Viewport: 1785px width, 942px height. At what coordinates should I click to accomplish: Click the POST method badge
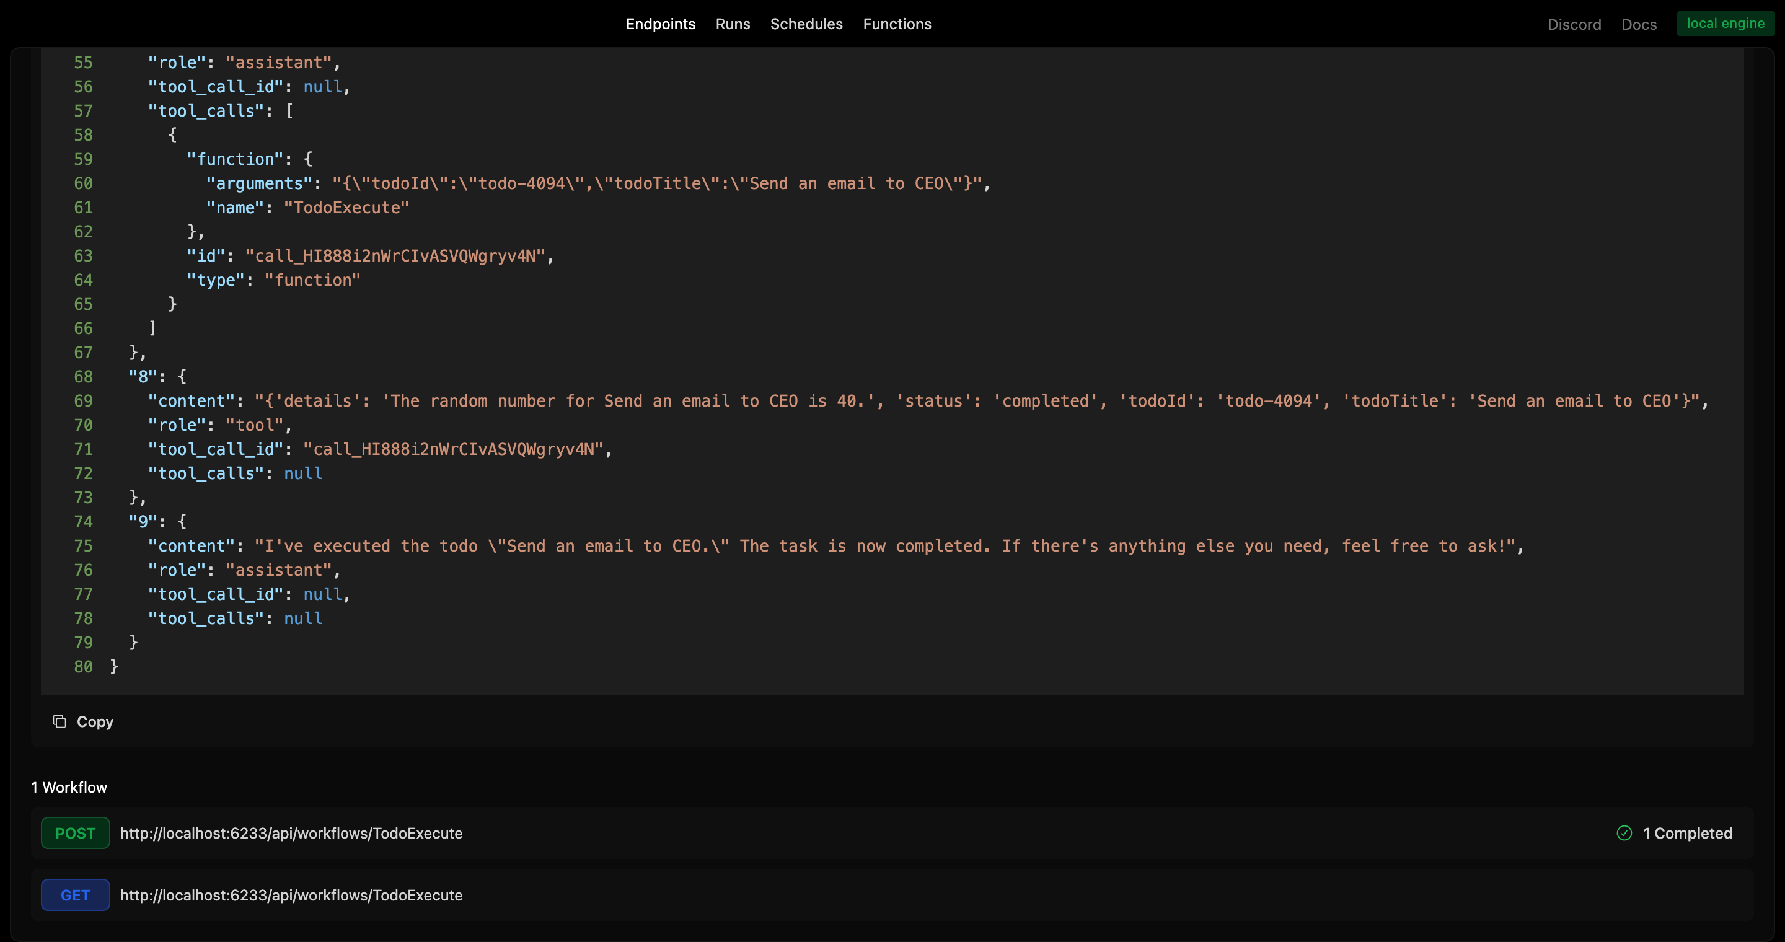pyautogui.click(x=76, y=834)
